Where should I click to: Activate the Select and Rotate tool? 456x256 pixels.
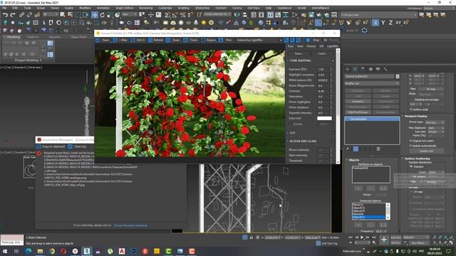pos(103,15)
